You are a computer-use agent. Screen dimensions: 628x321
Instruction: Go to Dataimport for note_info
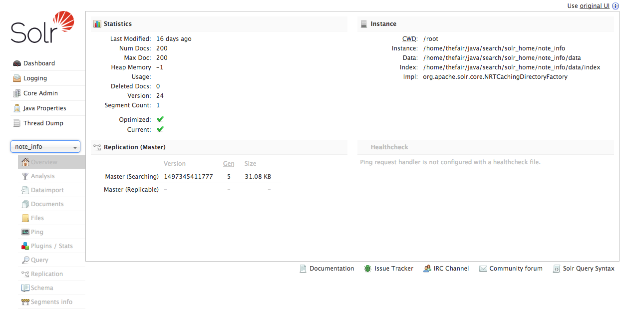point(52,190)
